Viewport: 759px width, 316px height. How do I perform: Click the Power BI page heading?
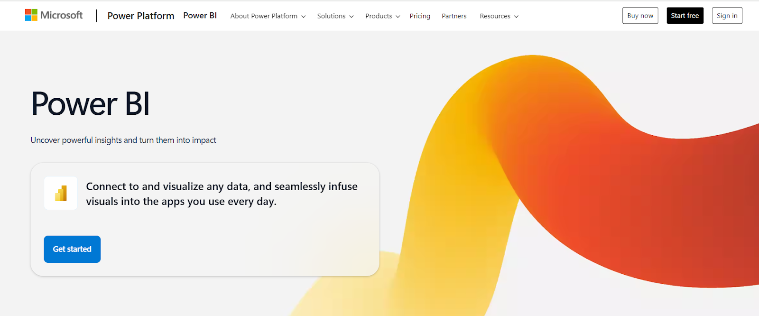(91, 104)
